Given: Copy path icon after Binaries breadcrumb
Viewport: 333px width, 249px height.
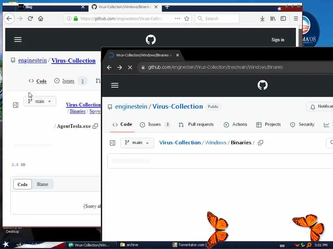Looking at the screenshot, I should click(260, 143).
